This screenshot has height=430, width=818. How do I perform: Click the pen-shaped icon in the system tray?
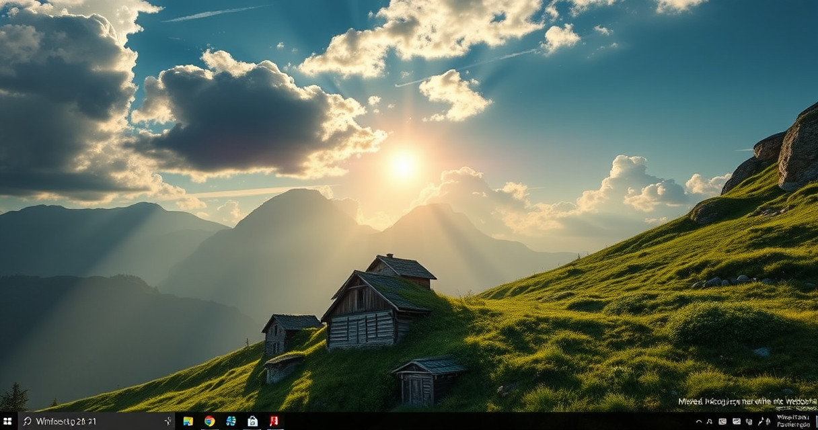coord(760,421)
